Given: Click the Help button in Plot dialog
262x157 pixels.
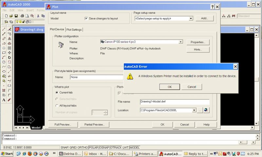Looking at the screenshot, I should (x=207, y=125).
